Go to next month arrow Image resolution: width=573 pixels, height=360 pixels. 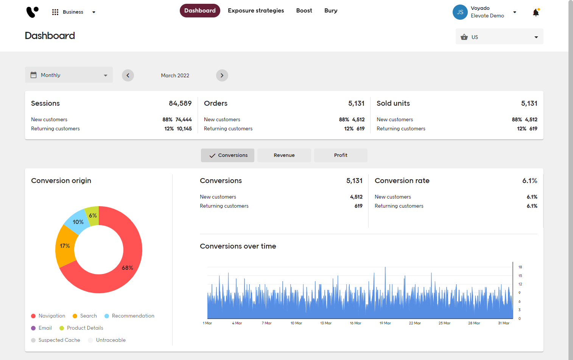(222, 75)
